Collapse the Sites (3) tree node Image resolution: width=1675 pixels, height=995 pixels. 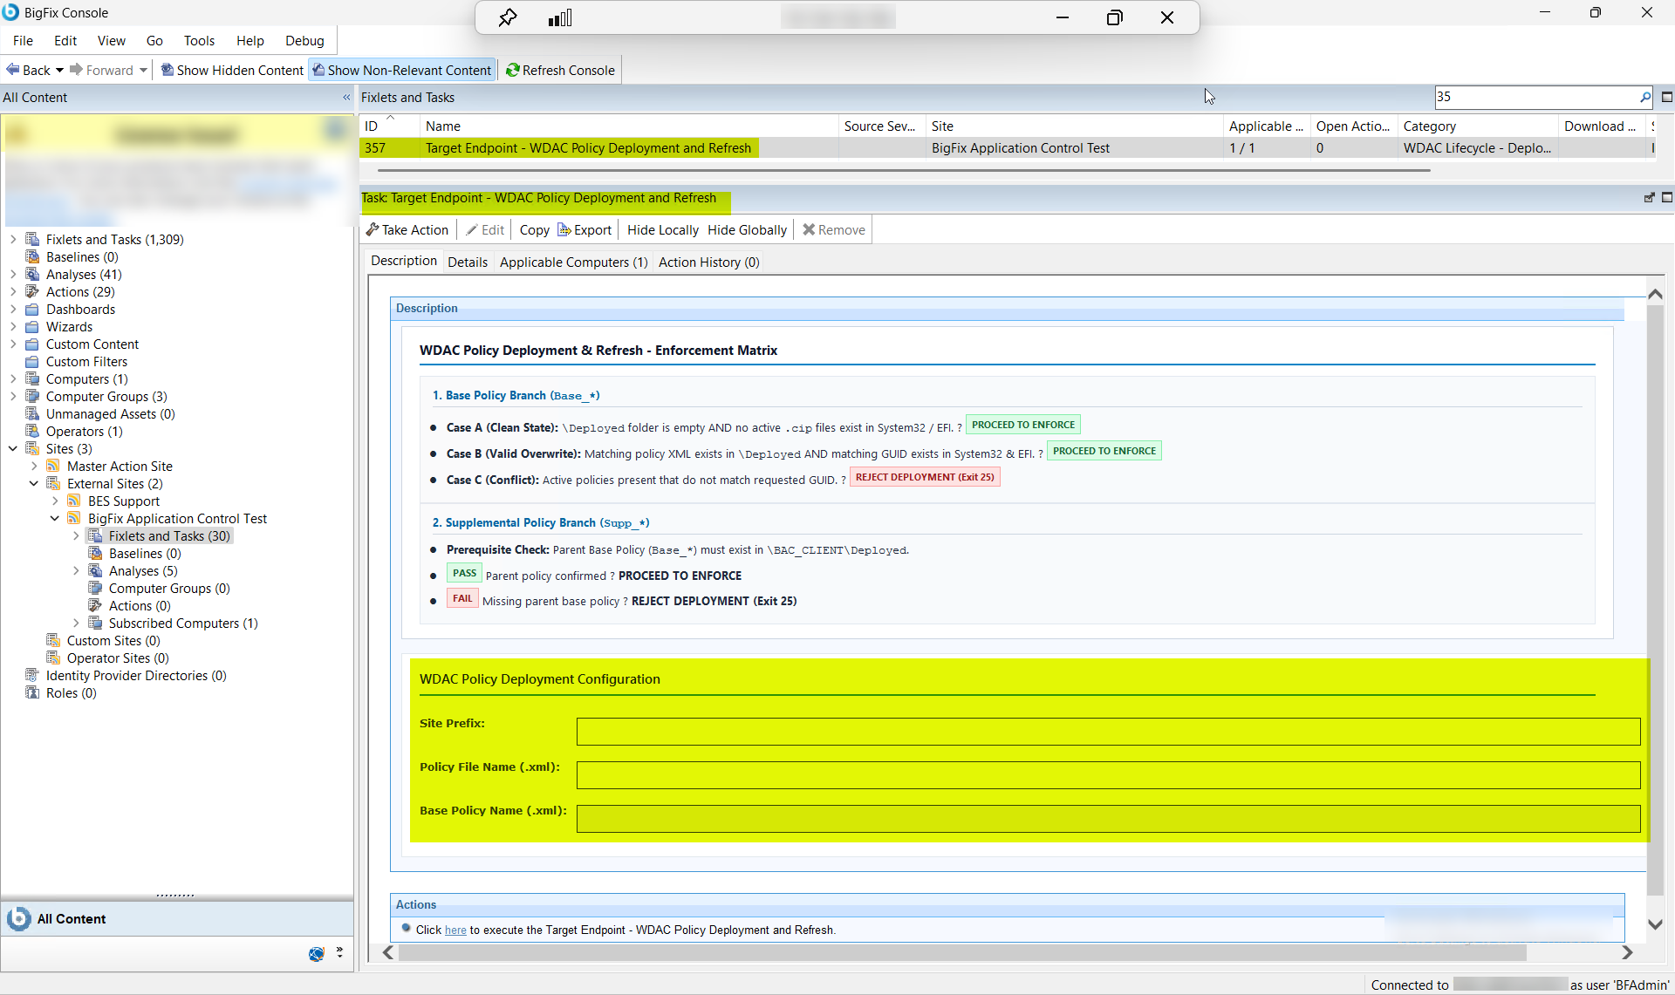pos(13,449)
